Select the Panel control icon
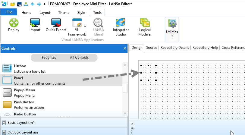 (7, 80)
